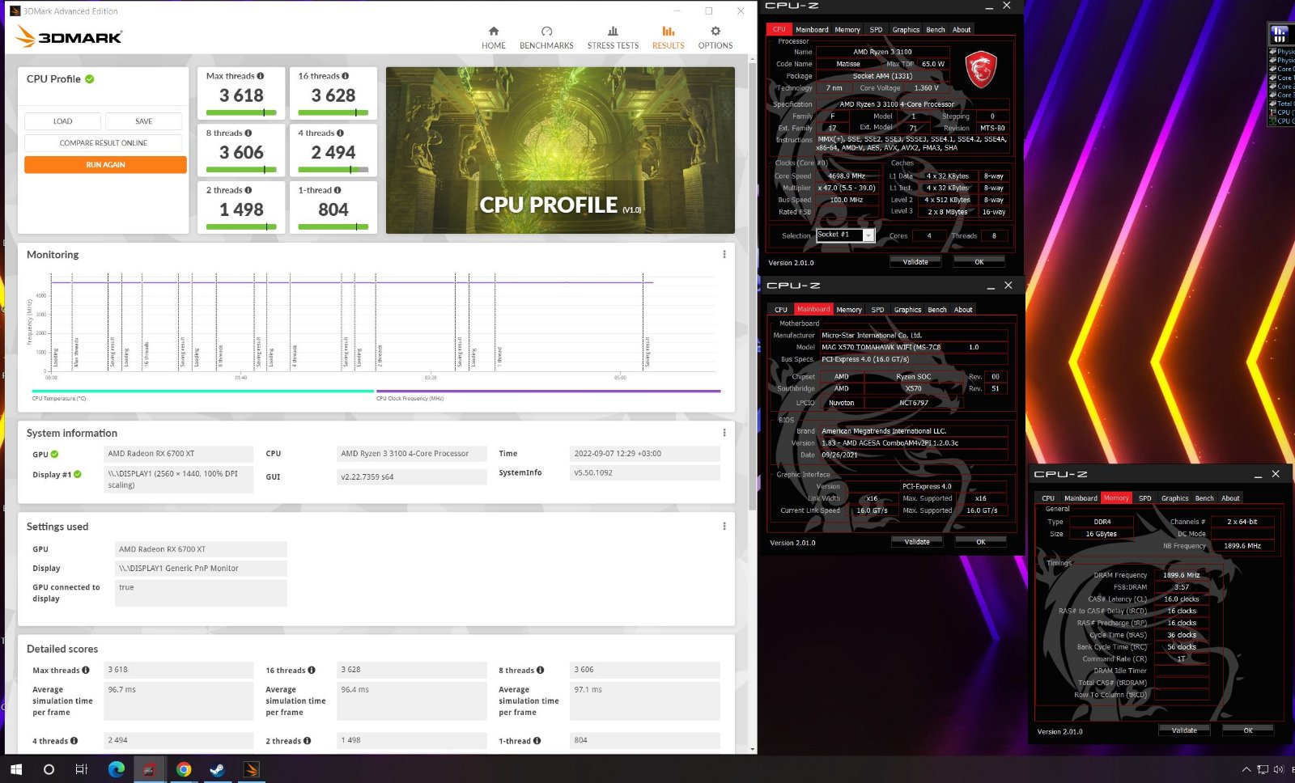
Task: Click orange RUN AGAIN button
Action: [105, 164]
